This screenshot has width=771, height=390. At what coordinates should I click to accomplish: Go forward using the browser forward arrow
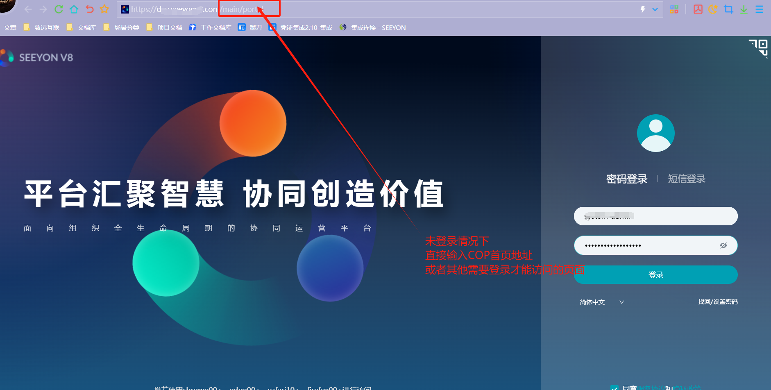click(x=43, y=9)
